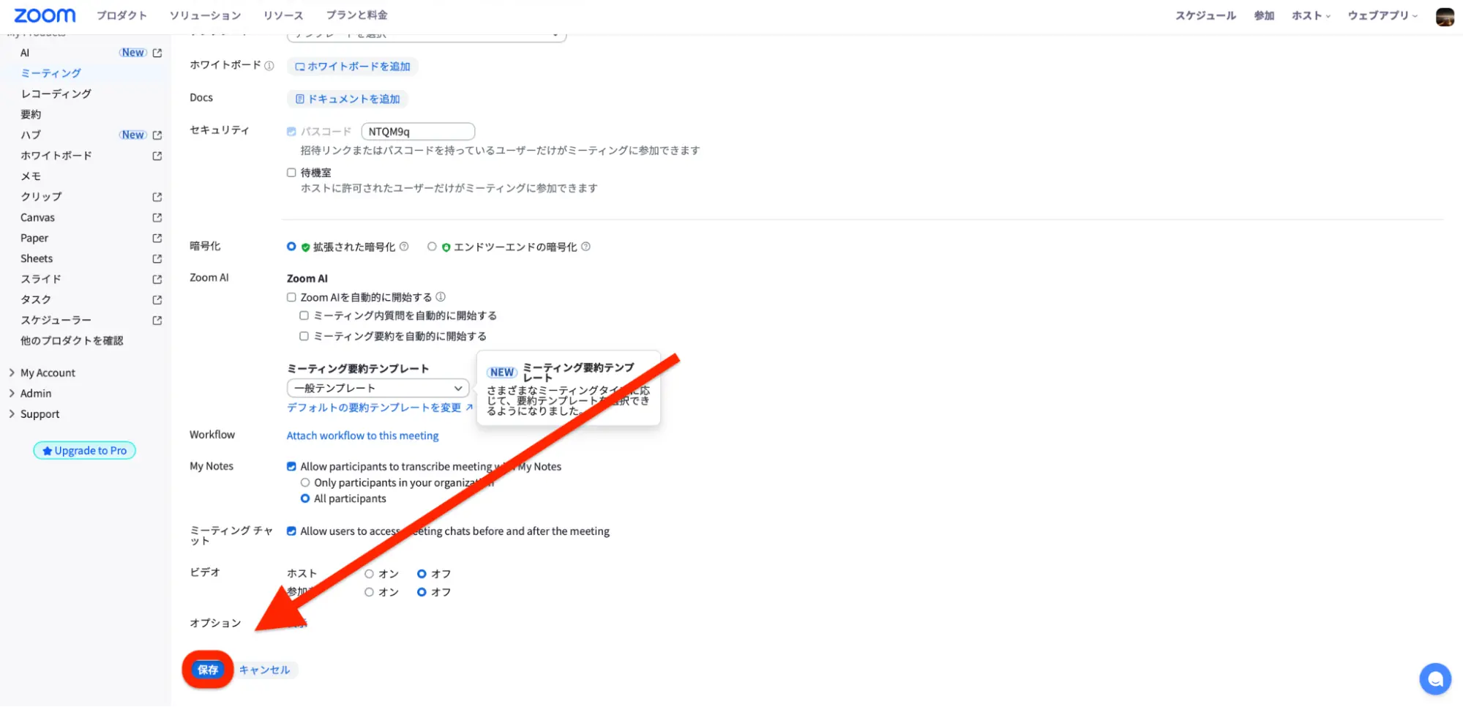
Task: Open external link icon next to タスク
Action: pos(157,299)
